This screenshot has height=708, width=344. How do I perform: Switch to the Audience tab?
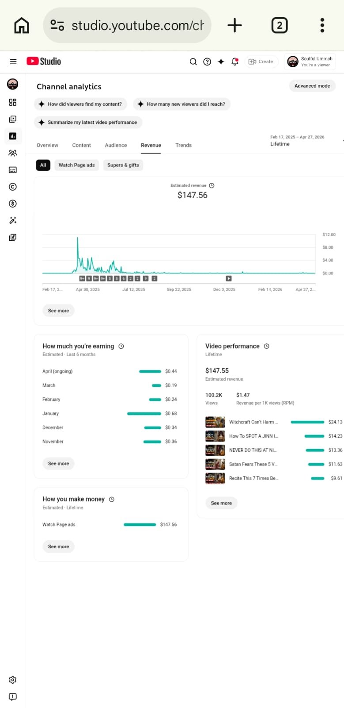116,145
